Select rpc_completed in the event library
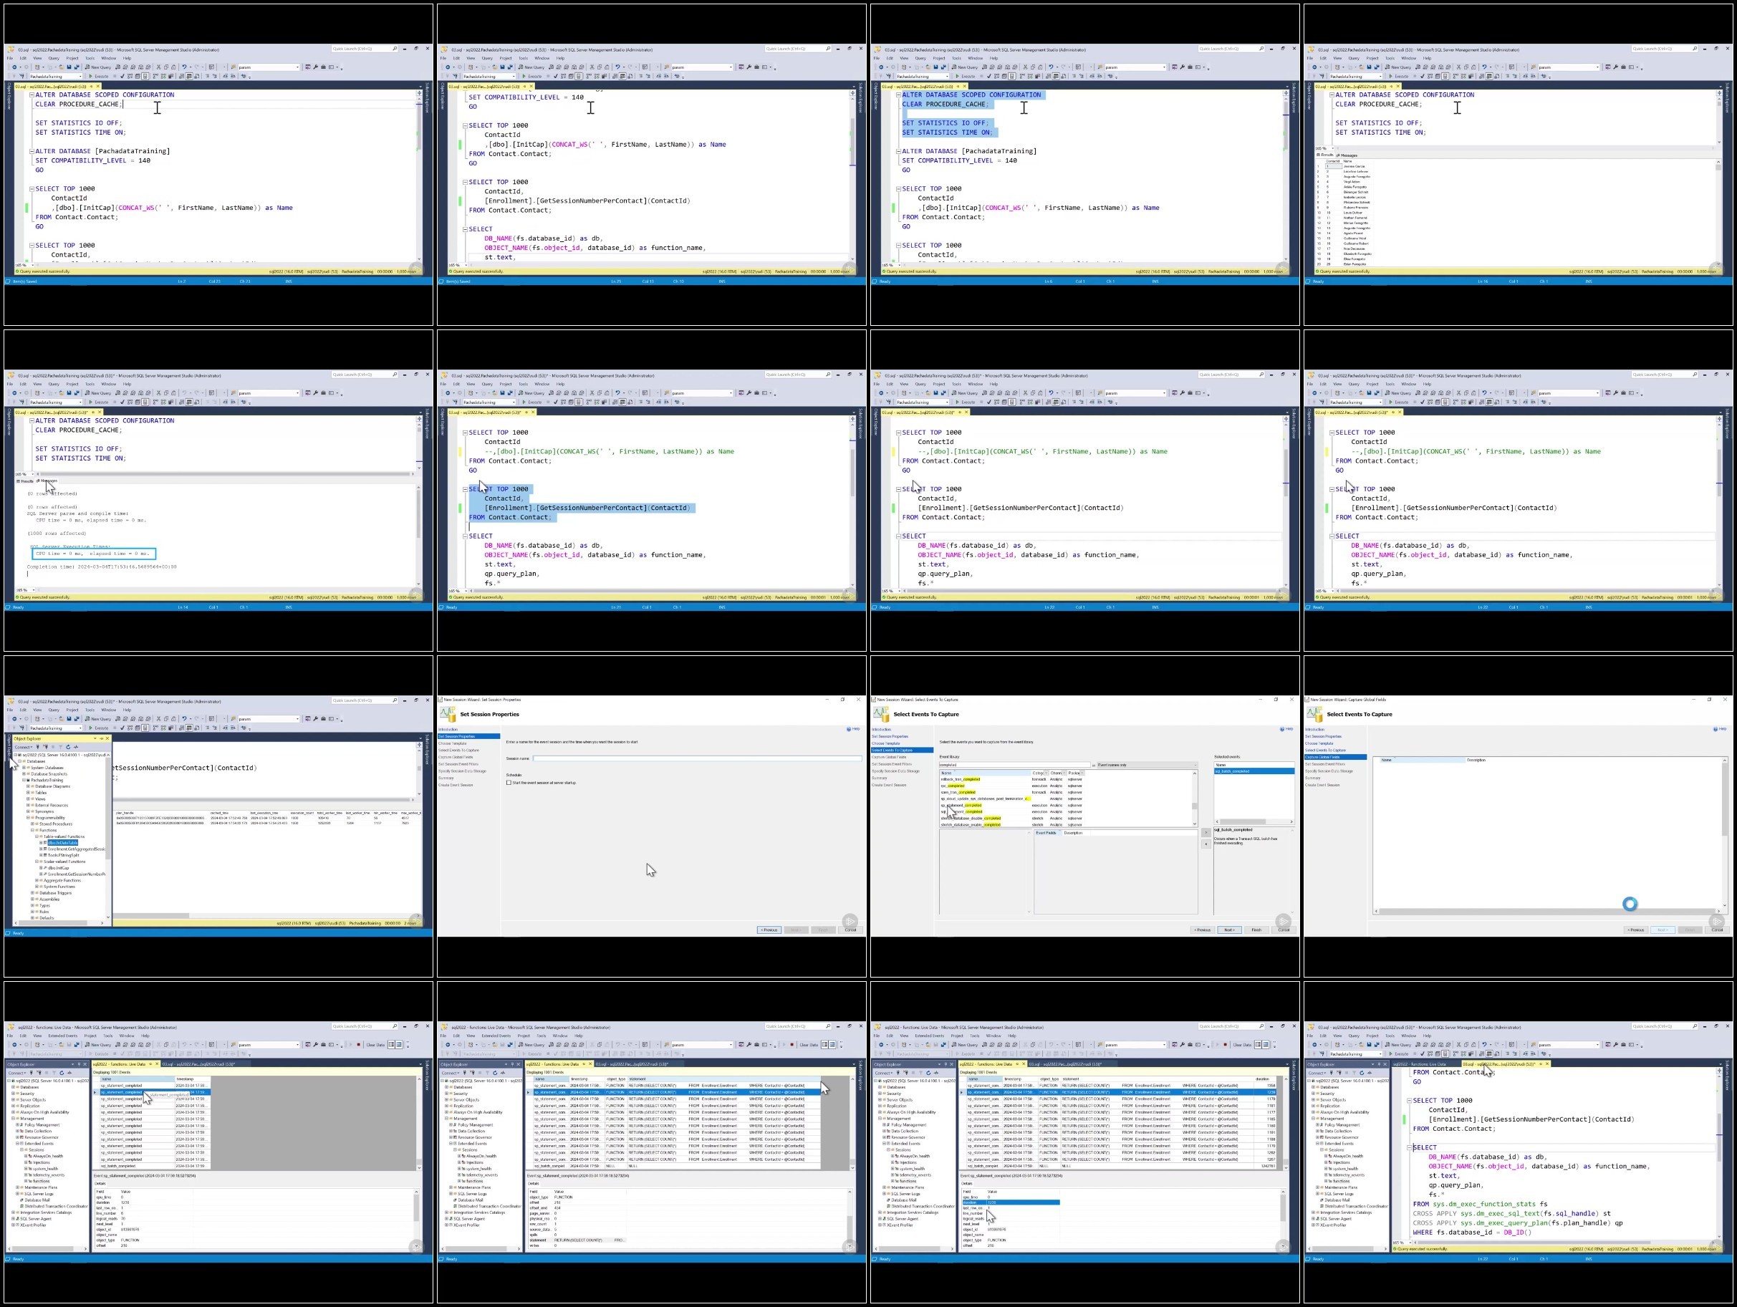Screen dimensions: 1737x1307 [953, 786]
